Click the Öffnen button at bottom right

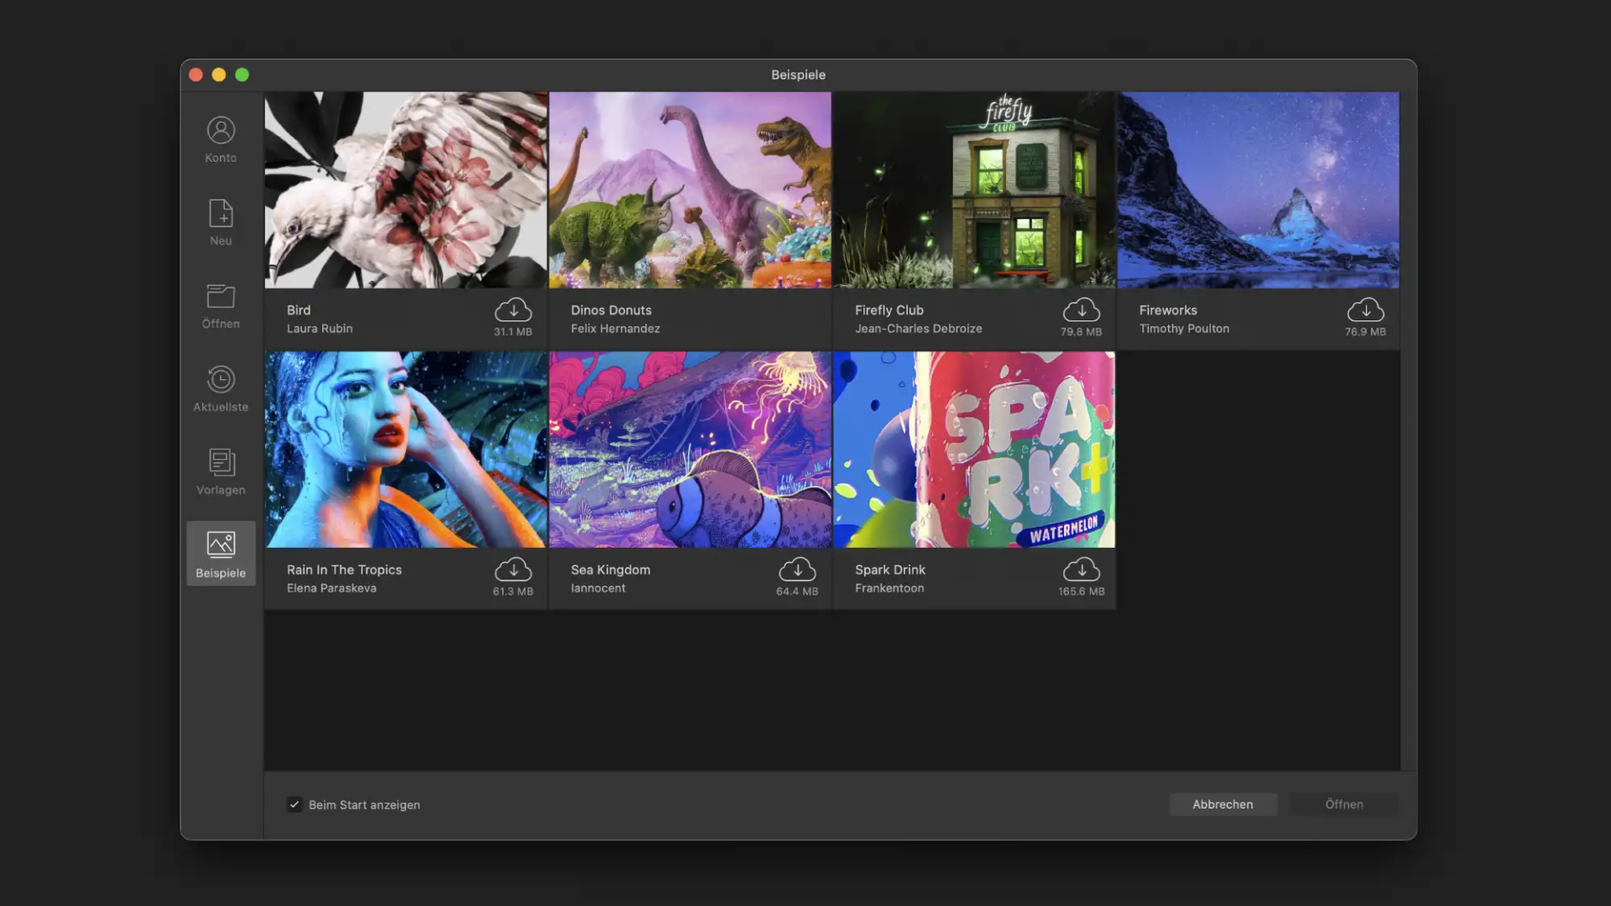(x=1343, y=804)
